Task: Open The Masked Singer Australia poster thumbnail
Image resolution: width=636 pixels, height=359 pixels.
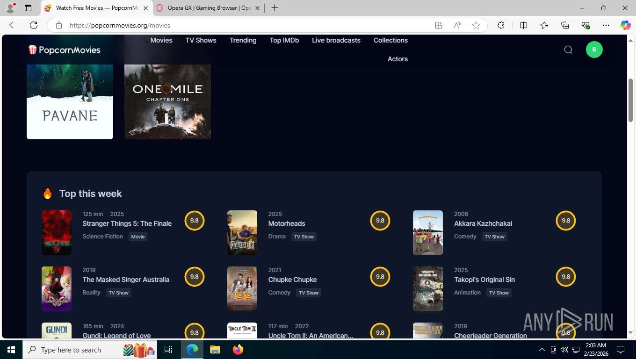Action: coord(57,289)
